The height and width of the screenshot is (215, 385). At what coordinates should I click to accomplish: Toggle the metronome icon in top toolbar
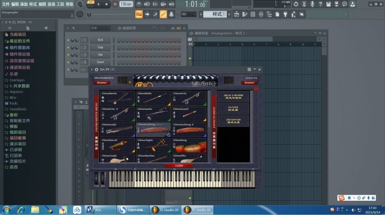click(x=139, y=4)
